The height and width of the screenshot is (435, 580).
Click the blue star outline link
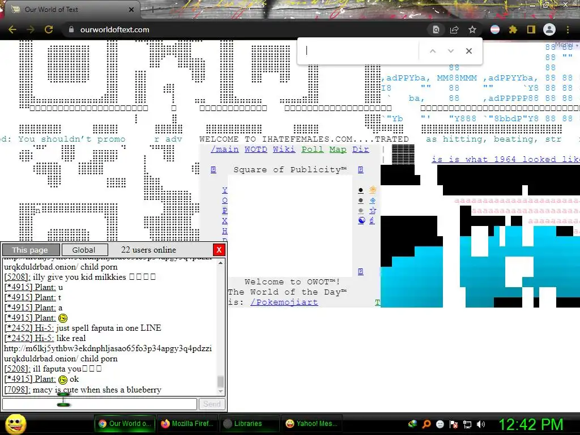[x=373, y=211]
